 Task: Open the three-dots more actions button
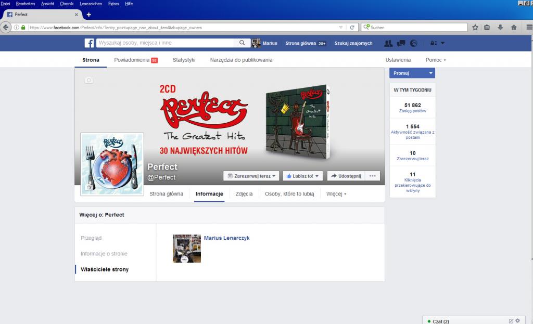pyautogui.click(x=373, y=176)
